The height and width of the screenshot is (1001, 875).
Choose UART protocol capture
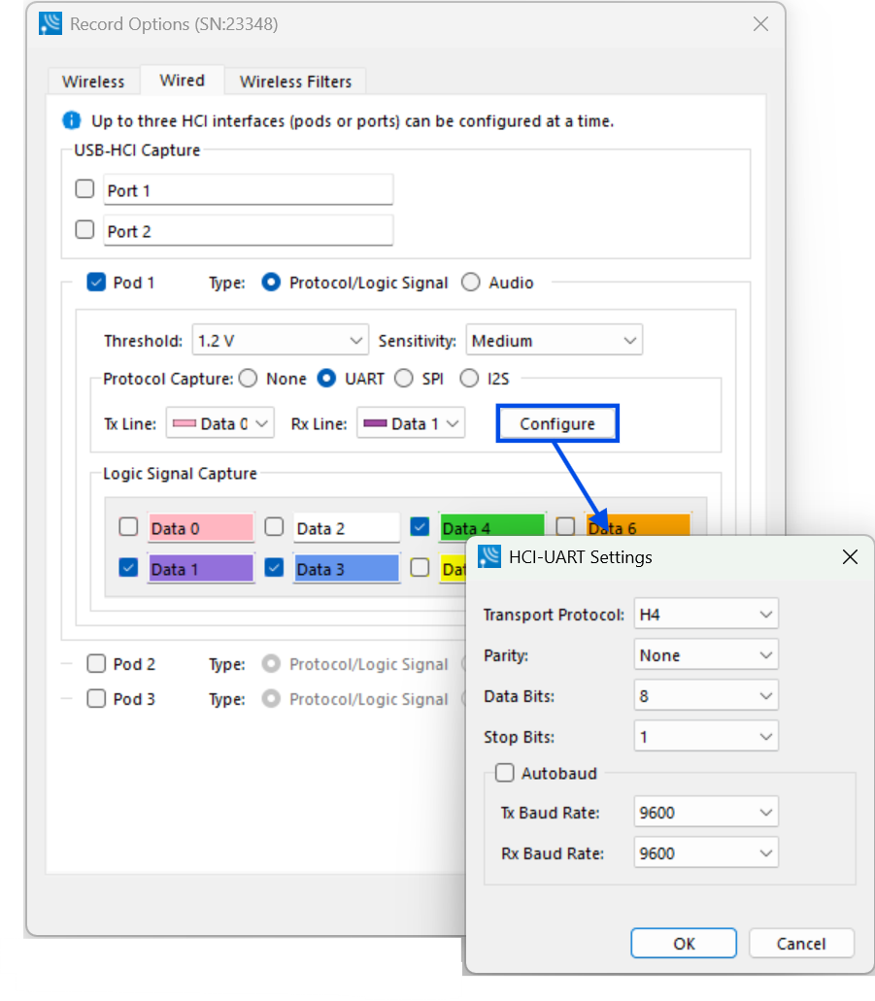click(x=326, y=379)
